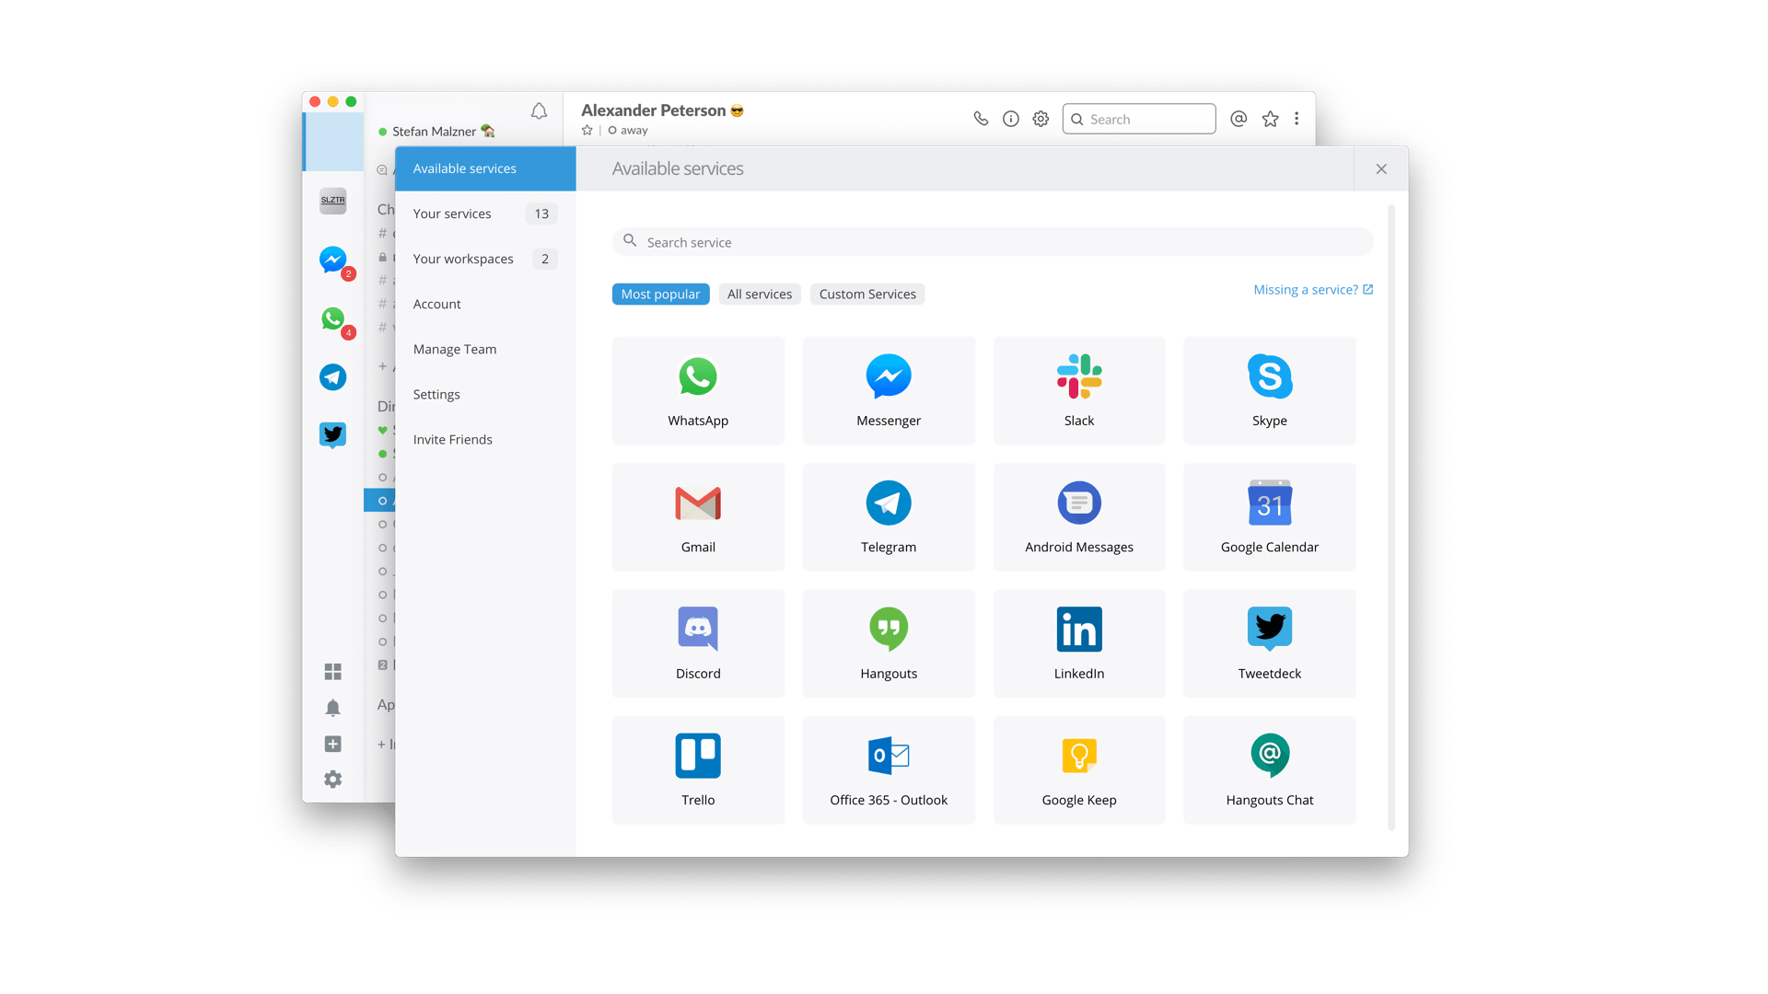Open the Discord service
This screenshot has width=1768, height=994.
pos(697,642)
